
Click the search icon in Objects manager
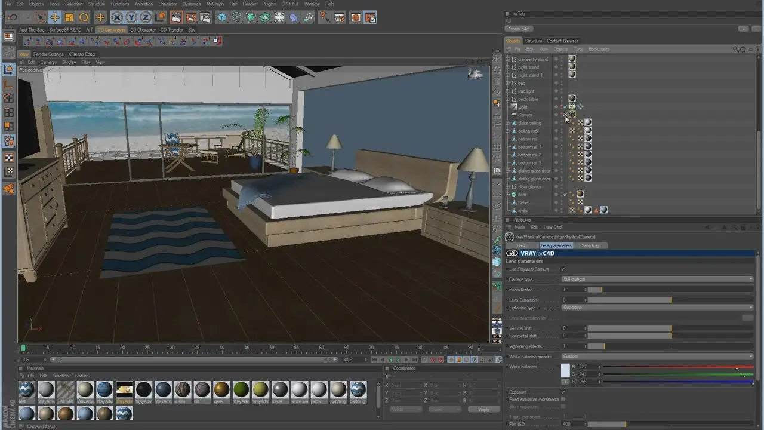point(736,49)
